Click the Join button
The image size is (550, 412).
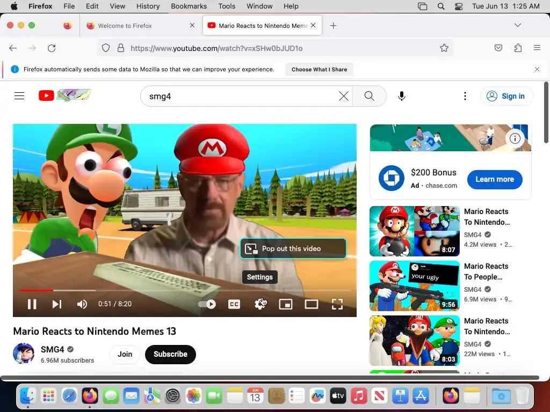pos(125,354)
